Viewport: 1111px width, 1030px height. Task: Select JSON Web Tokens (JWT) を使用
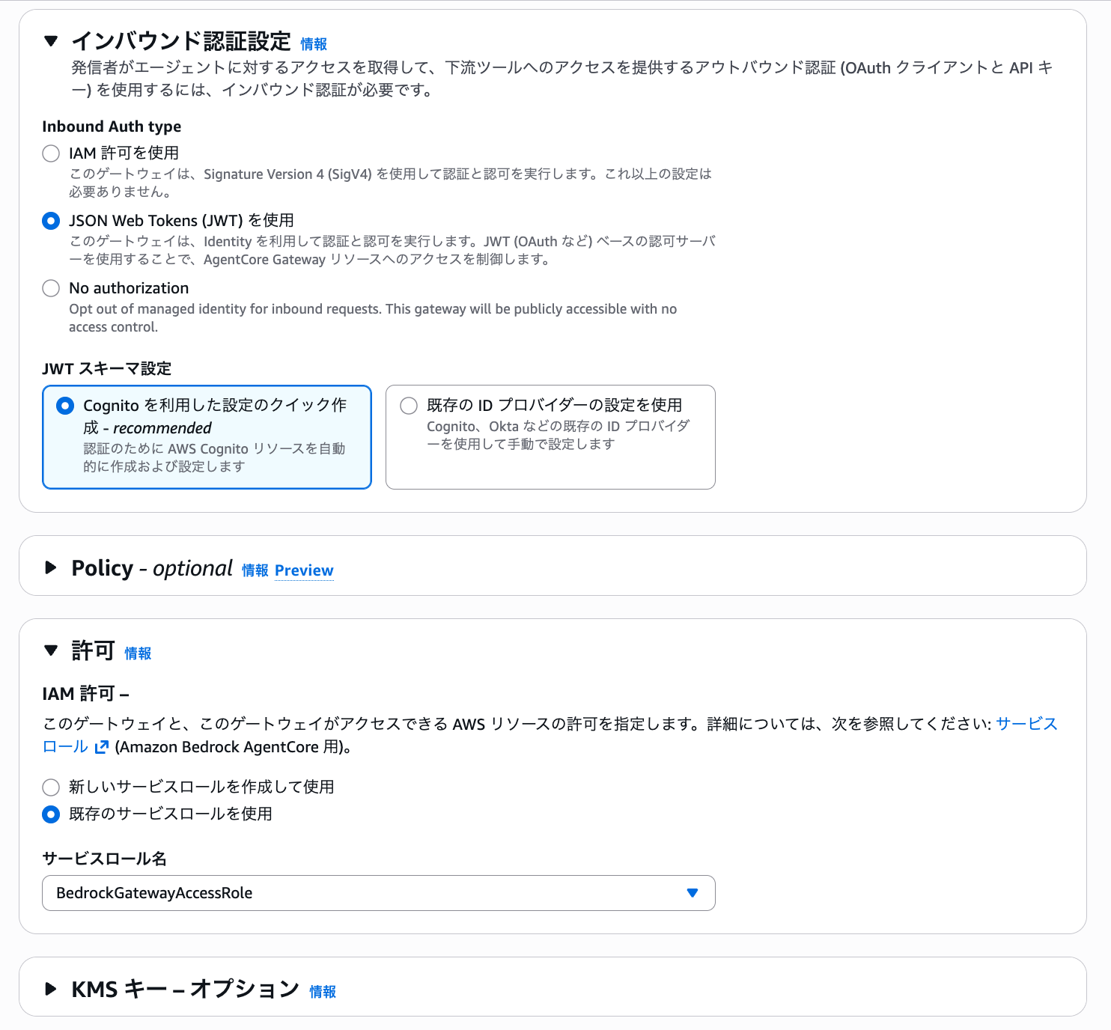coord(51,221)
